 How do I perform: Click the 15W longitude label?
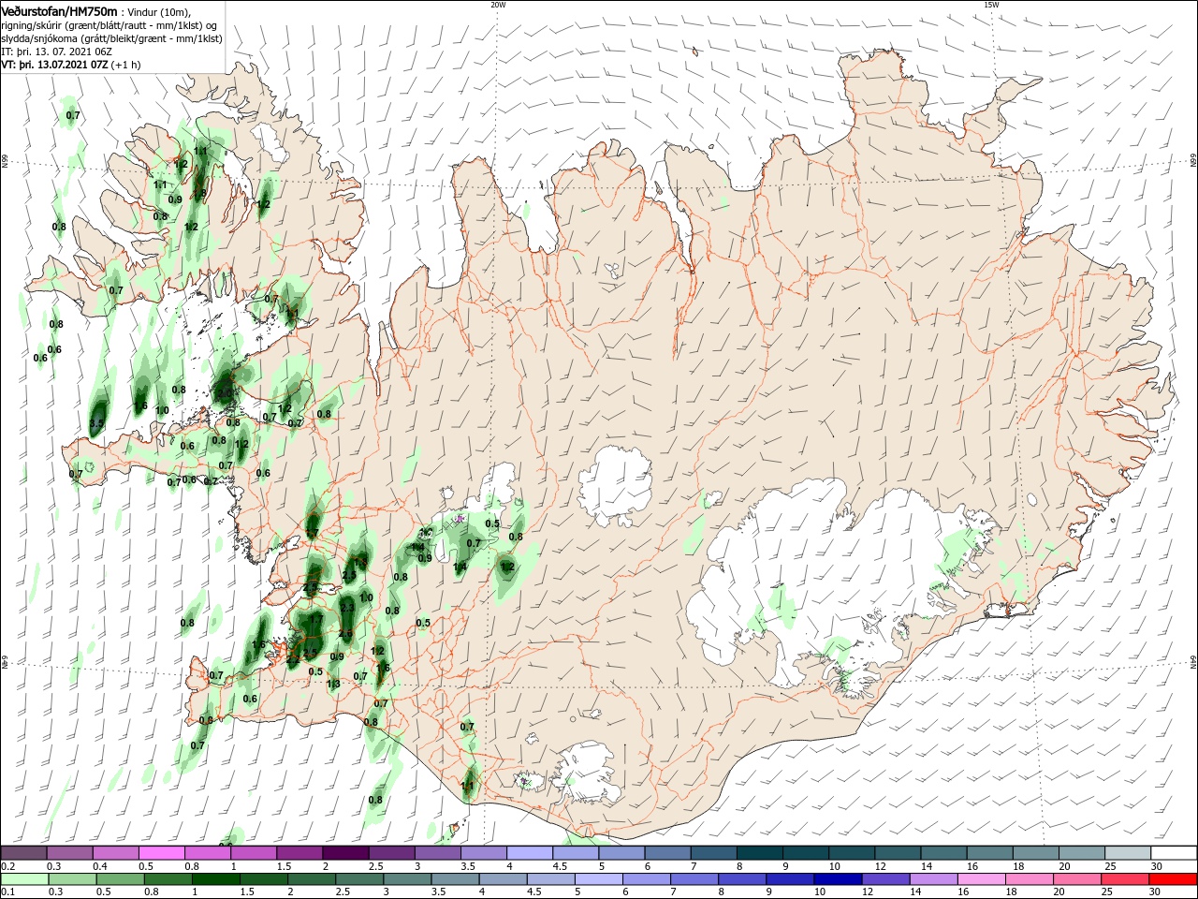[x=990, y=5]
